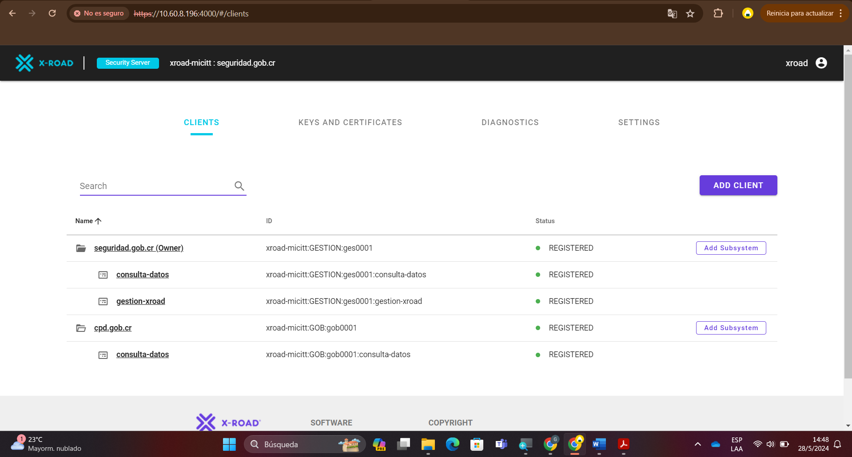852x457 pixels.
Task: Open File Explorer from taskbar
Action: 428,444
